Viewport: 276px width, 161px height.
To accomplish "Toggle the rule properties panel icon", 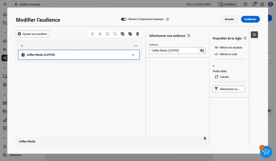I will 254,35.
